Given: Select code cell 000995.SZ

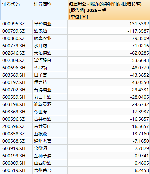Looking at the screenshot, I should pyautogui.click(x=16, y=24).
